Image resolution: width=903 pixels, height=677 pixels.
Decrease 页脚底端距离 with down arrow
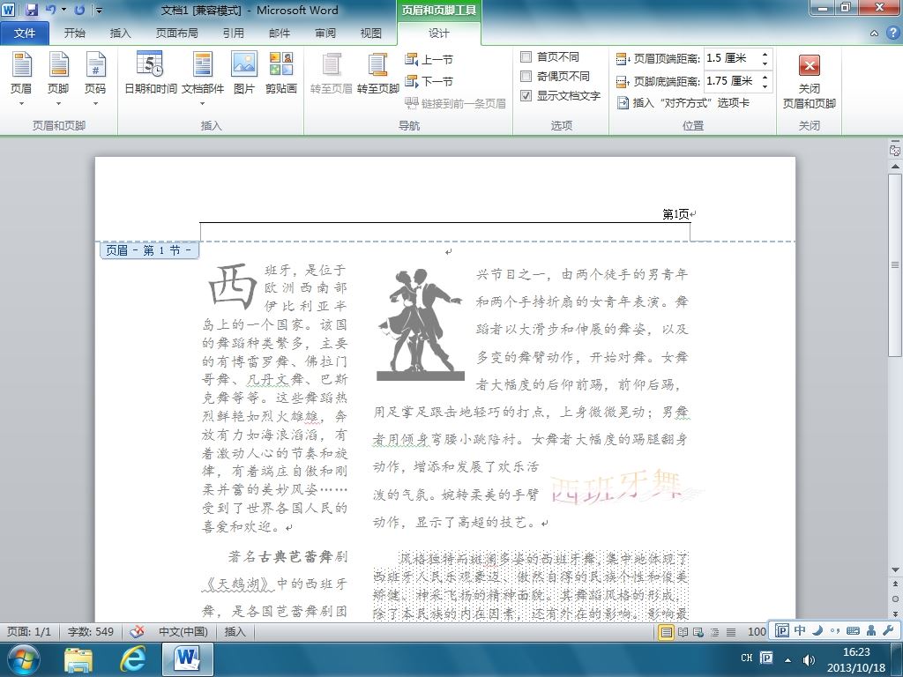(x=765, y=86)
